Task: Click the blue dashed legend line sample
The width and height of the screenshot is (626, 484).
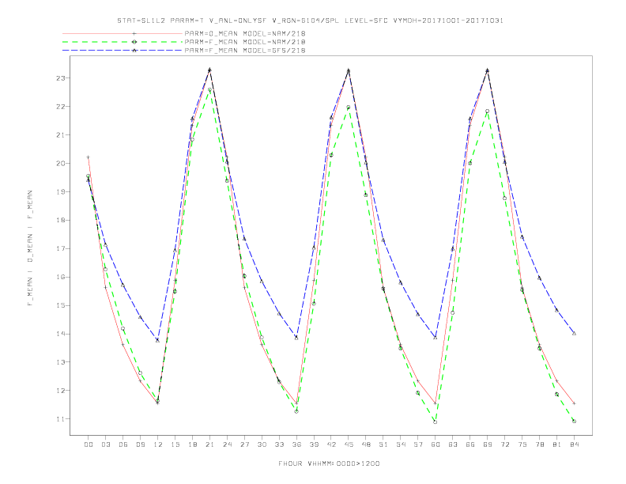Action: [x=123, y=51]
